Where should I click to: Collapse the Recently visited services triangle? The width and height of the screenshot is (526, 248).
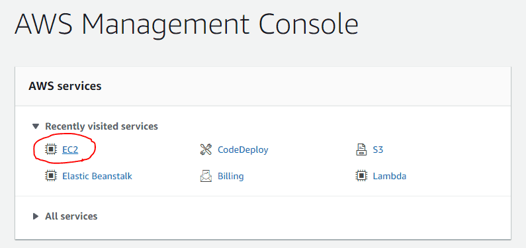[x=36, y=126]
